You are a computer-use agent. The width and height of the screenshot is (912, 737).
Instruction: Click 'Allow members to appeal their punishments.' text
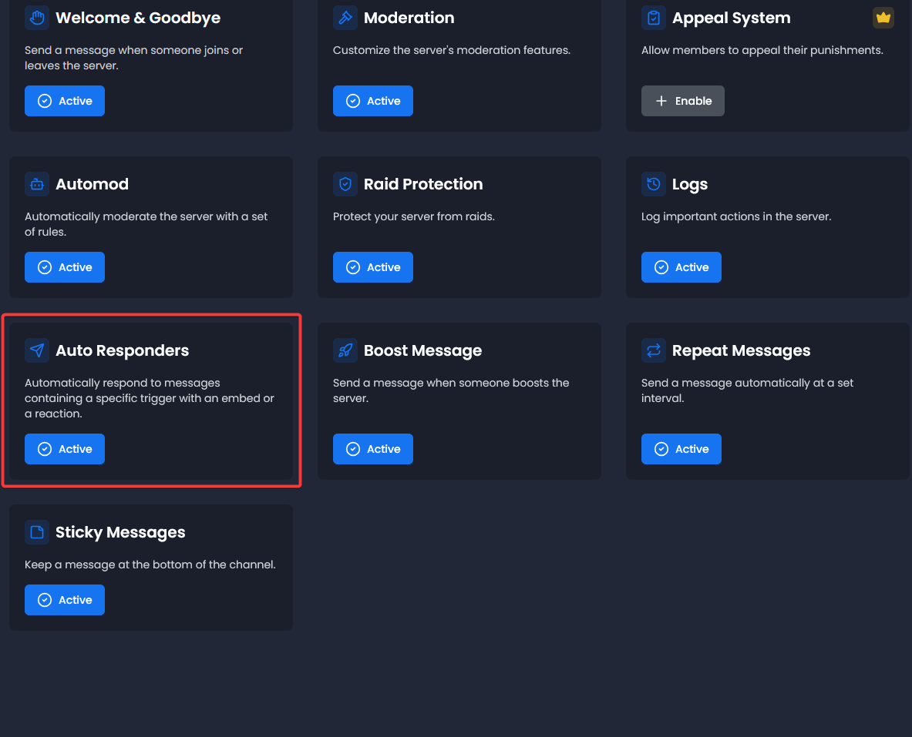pos(762,50)
